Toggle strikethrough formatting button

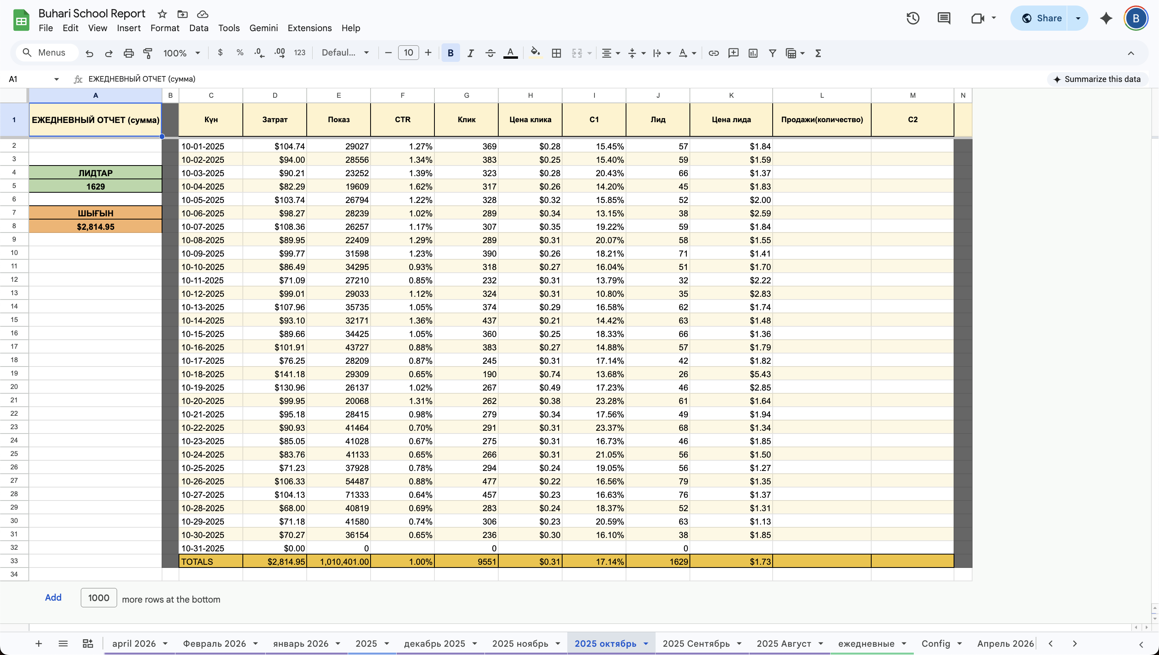point(490,53)
